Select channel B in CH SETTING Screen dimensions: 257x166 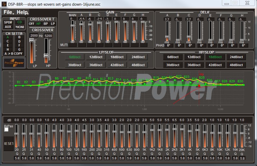tap(19, 37)
